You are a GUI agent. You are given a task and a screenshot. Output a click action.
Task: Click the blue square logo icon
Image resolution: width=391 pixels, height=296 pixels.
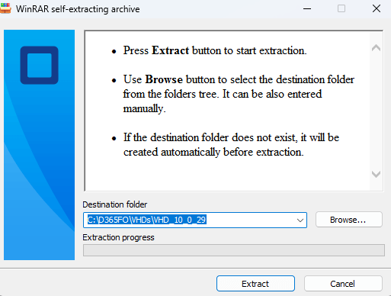pos(40,65)
